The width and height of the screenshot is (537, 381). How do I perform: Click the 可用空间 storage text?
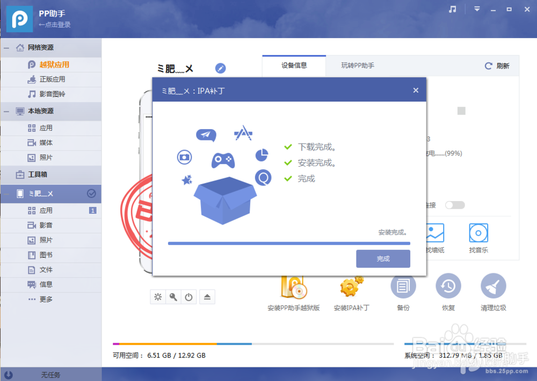pyautogui.click(x=159, y=355)
